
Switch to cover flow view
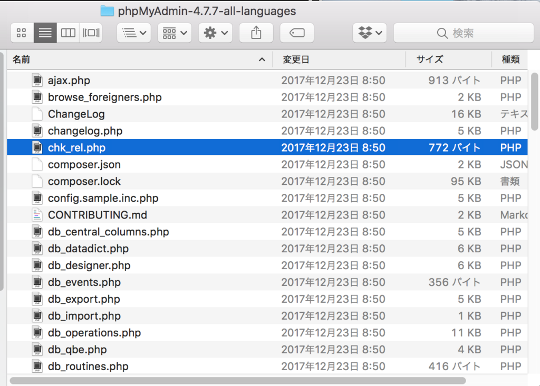(x=91, y=33)
